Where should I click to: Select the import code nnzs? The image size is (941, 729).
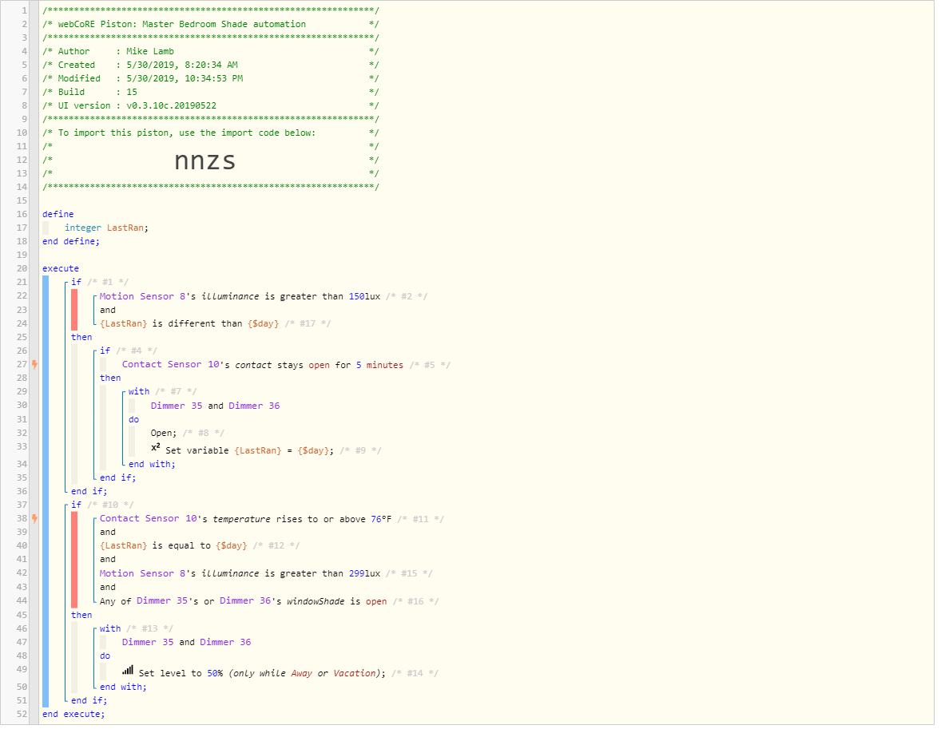(x=205, y=161)
